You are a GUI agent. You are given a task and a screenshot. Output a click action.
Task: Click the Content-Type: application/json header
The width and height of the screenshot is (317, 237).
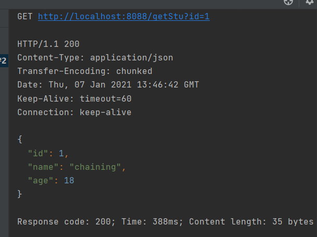(95, 57)
